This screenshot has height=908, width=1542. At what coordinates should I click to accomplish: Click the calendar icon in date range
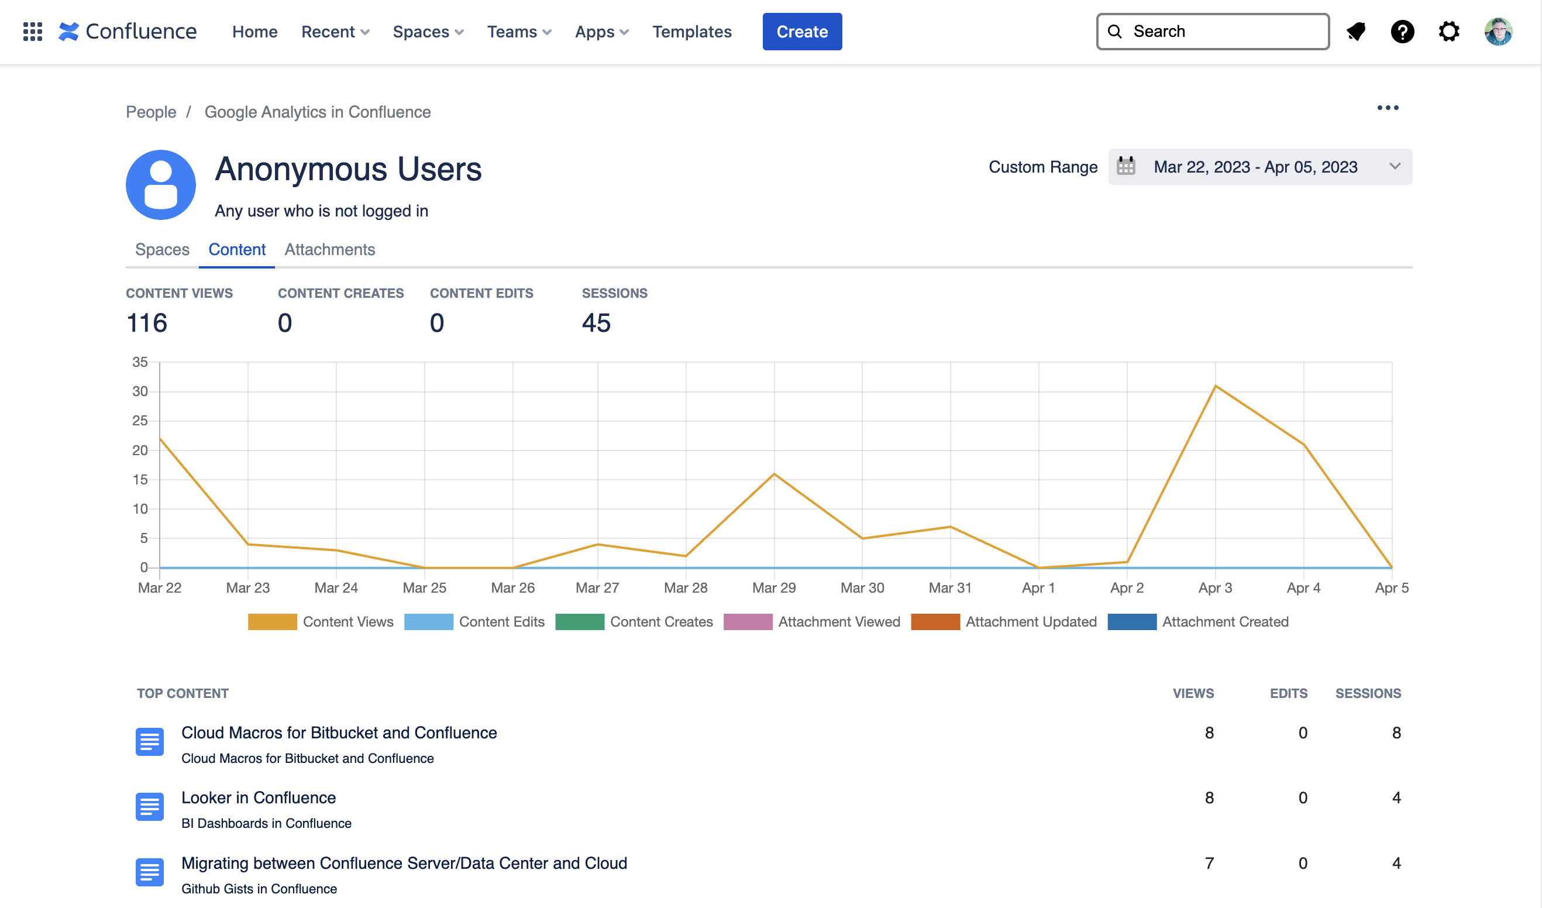[1125, 166]
